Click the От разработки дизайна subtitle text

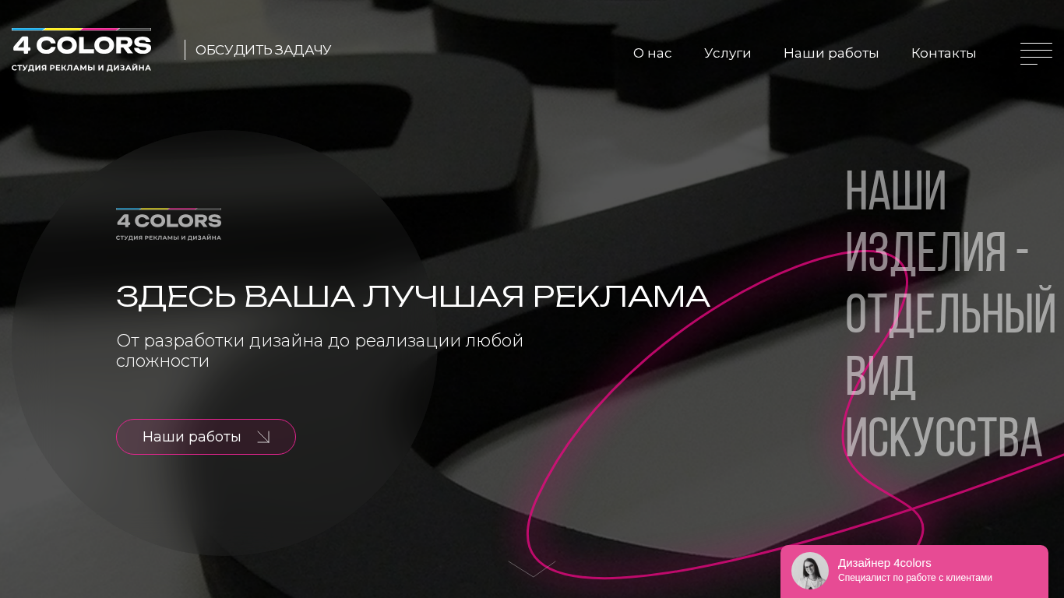coord(319,350)
